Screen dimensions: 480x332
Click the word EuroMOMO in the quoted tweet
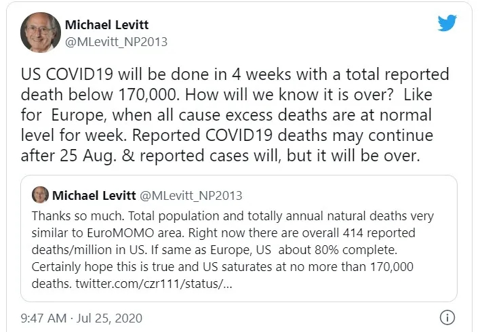click(x=120, y=233)
